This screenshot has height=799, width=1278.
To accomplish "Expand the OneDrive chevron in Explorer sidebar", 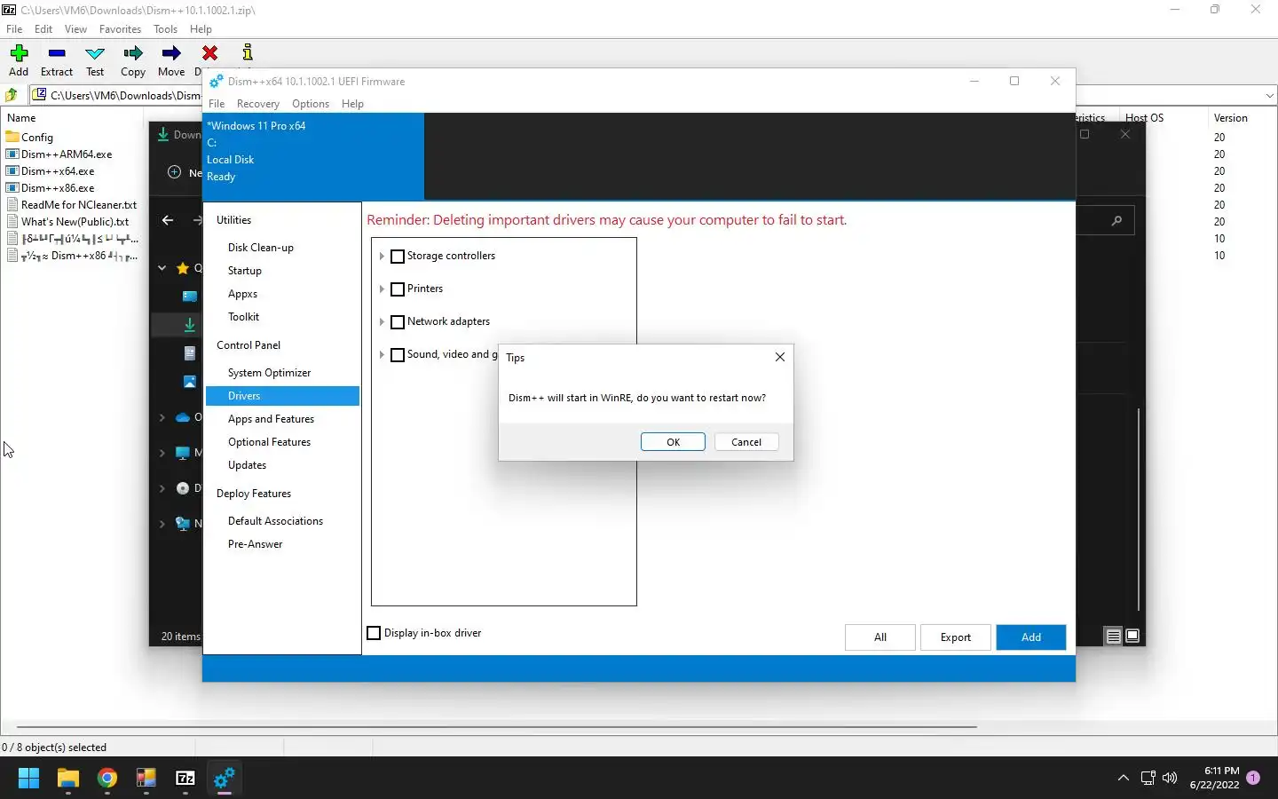I will click(162, 417).
